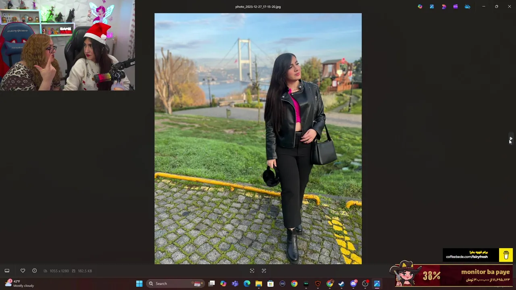Image resolution: width=516 pixels, height=290 pixels.
Task: Click the displayed woman photo
Action: pyautogui.click(x=258, y=139)
